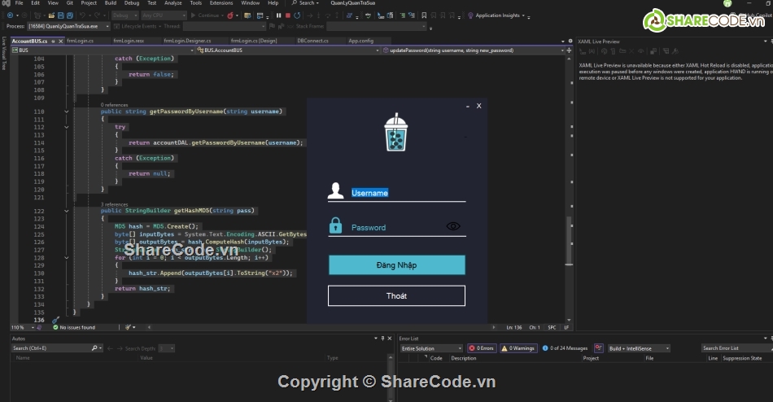Toggle the 0 Errors filter
Image resolution: width=773 pixels, height=402 pixels.
pyautogui.click(x=482, y=348)
